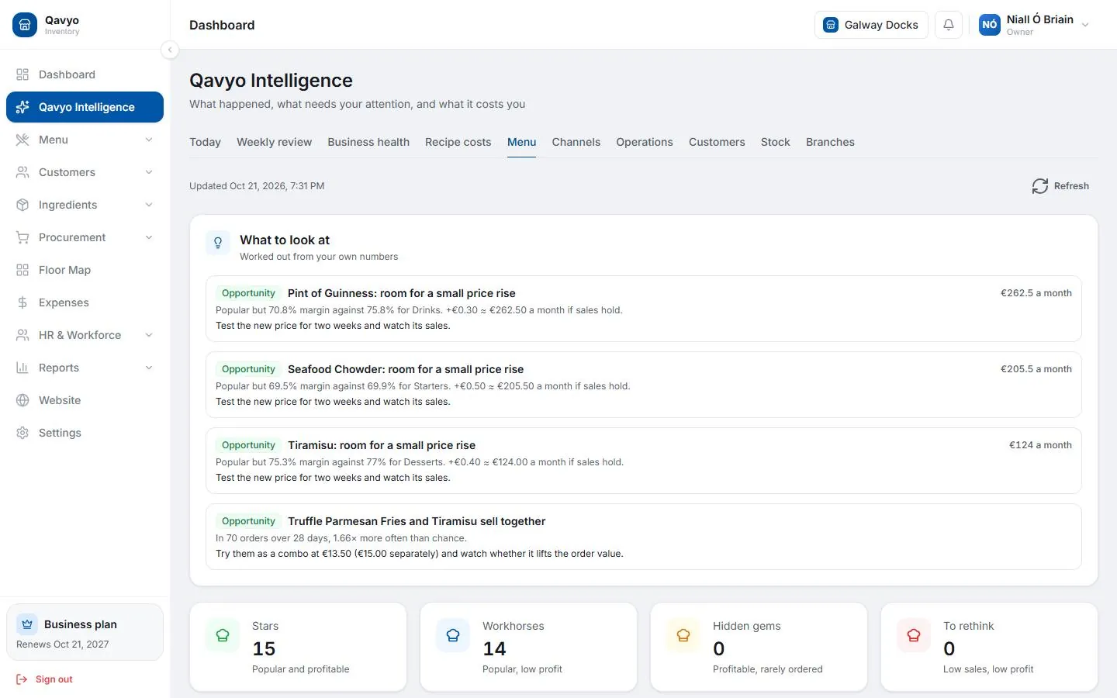Open Dashboard from the sidebar
Image resolution: width=1117 pixels, height=698 pixels.
(x=85, y=74)
